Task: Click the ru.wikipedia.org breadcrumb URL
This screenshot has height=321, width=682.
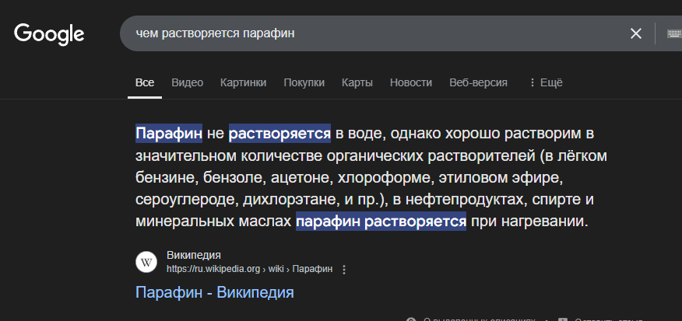Action: coord(250,269)
